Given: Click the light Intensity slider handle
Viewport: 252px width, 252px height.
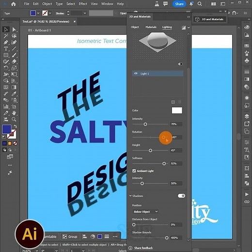Looking at the screenshot, I should (145, 124).
